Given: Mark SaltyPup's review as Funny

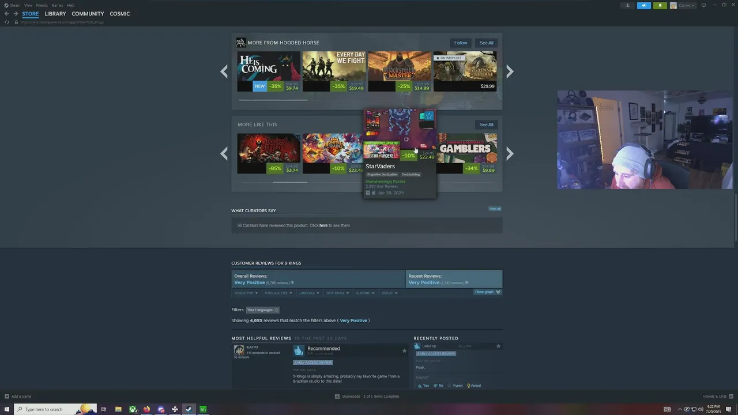Looking at the screenshot, I should click(455, 386).
